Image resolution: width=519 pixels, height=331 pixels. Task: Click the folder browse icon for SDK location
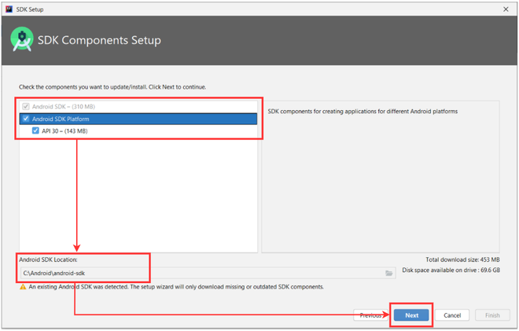coord(389,273)
